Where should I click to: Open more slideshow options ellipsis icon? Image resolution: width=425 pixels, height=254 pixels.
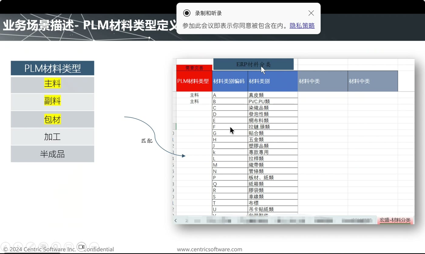tap(94, 247)
